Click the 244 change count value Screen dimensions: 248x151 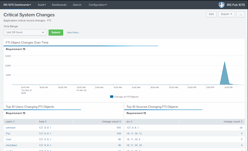[x=119, y=133]
